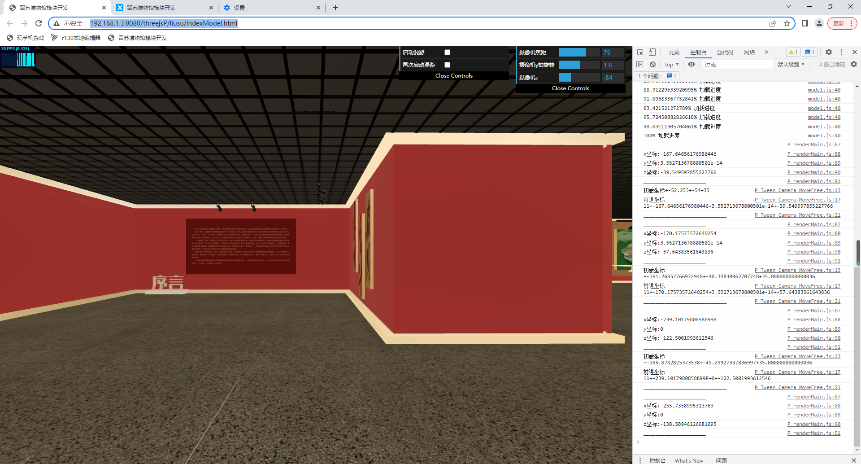Image resolution: width=861 pixels, height=464 pixels.
Task: Open live expression eye icon
Action: coord(691,65)
